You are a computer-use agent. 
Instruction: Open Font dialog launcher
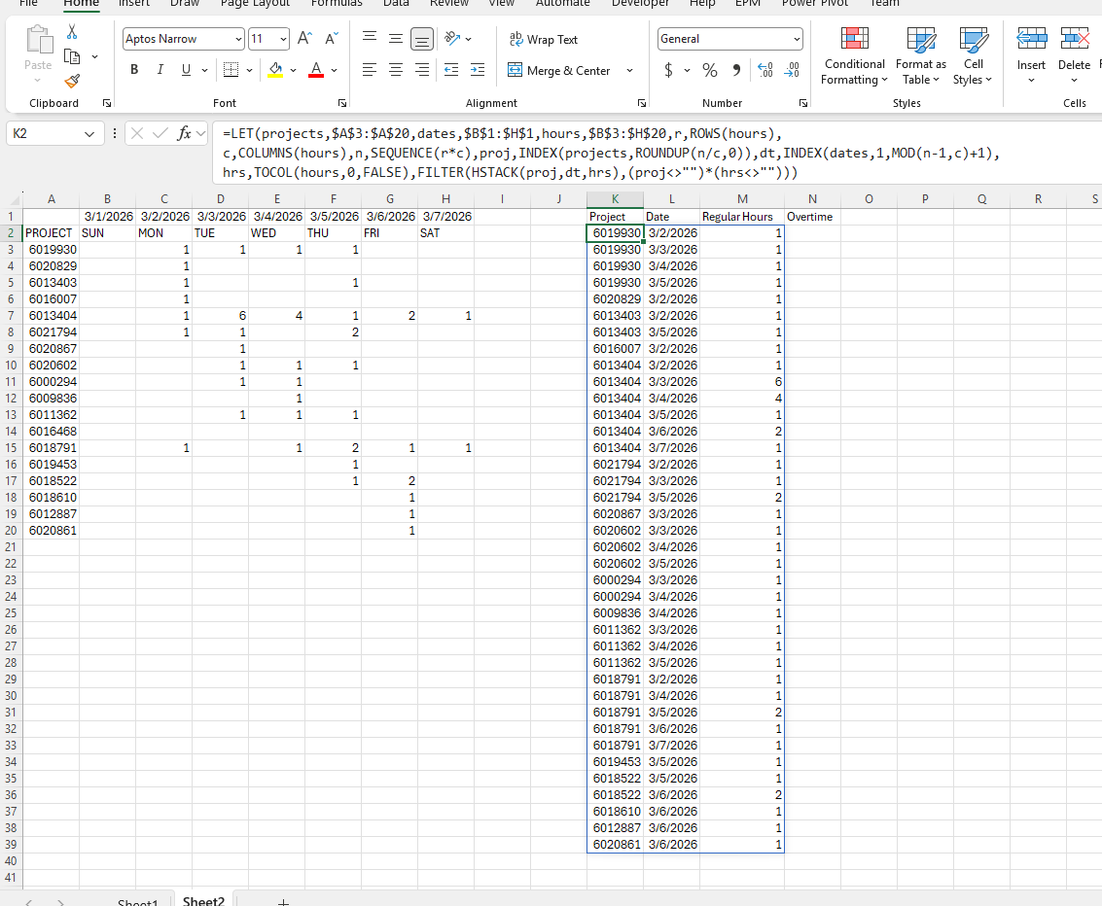(x=341, y=103)
